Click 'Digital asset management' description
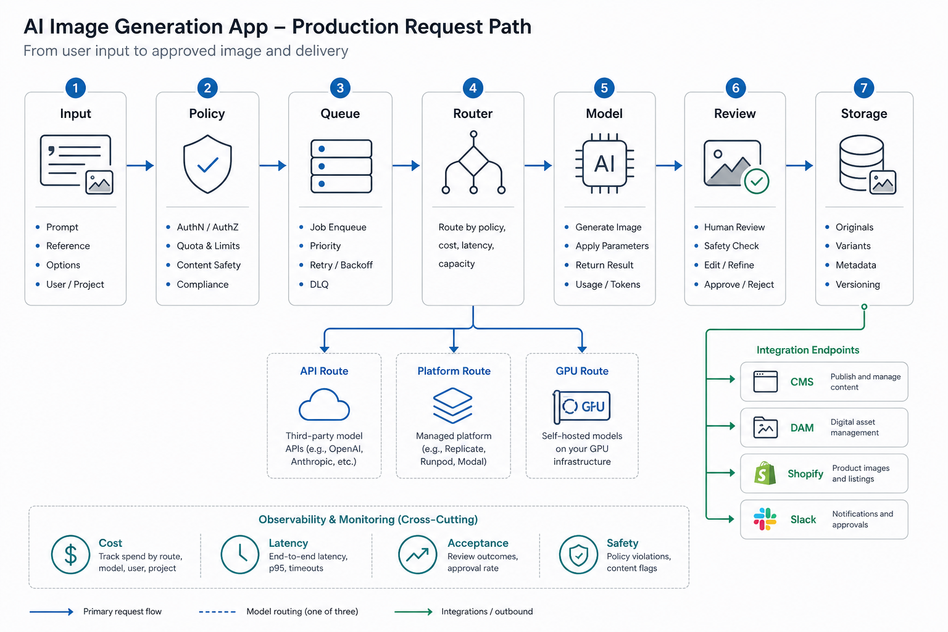The image size is (948, 632). tap(854, 427)
